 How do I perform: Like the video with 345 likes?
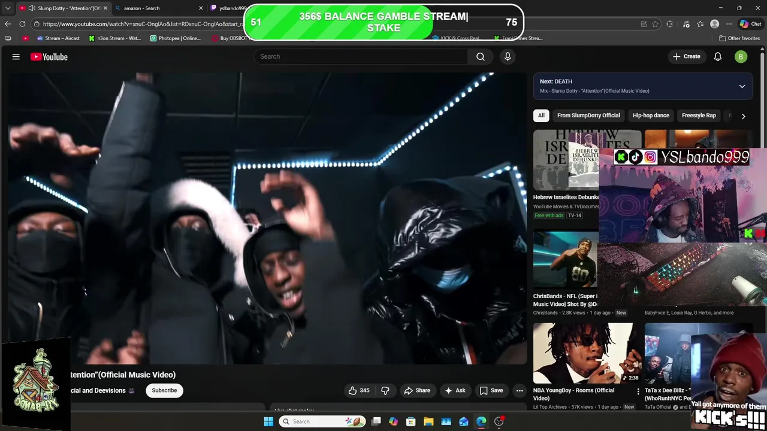358,390
